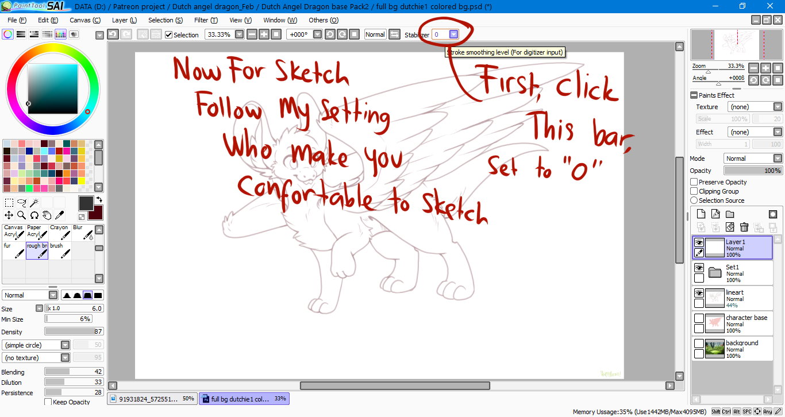Open the simple circle brush shape dropdown
Screen dimensions: 785x417
pyautogui.click(x=65, y=345)
